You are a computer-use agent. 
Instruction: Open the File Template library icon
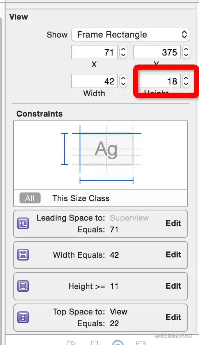pyautogui.click(x=71, y=343)
